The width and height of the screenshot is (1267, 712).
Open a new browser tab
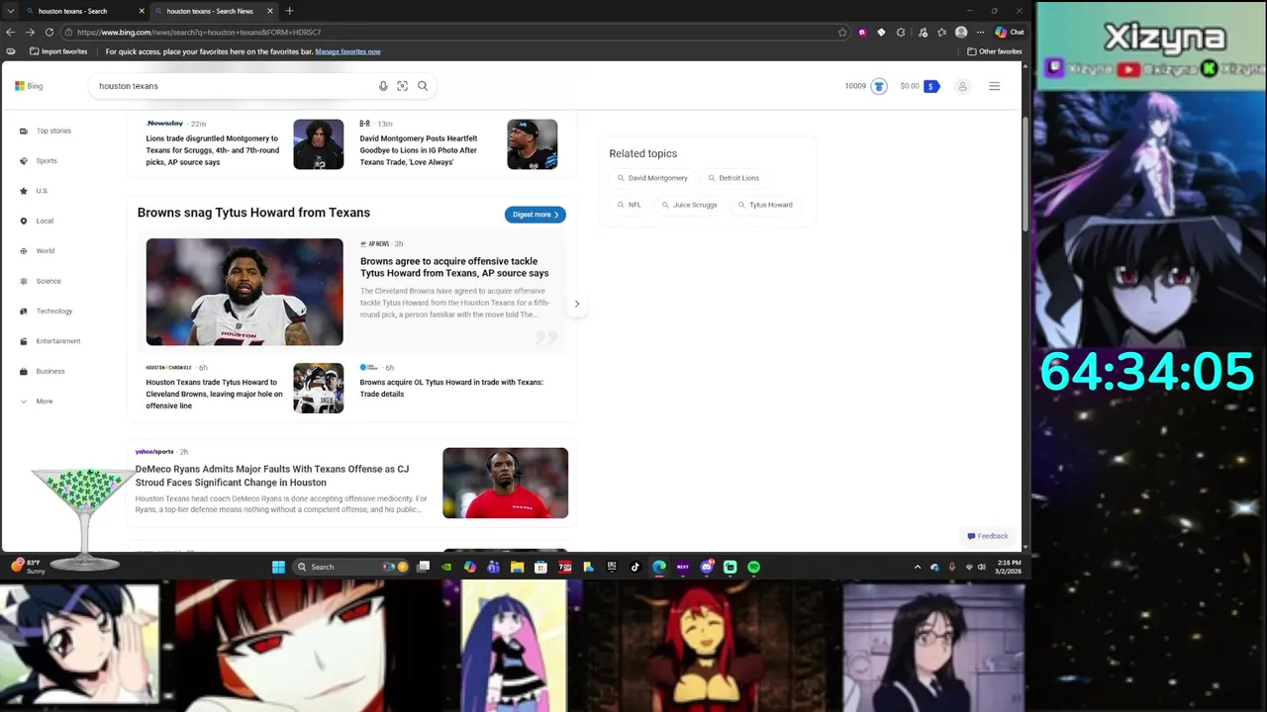[289, 11]
